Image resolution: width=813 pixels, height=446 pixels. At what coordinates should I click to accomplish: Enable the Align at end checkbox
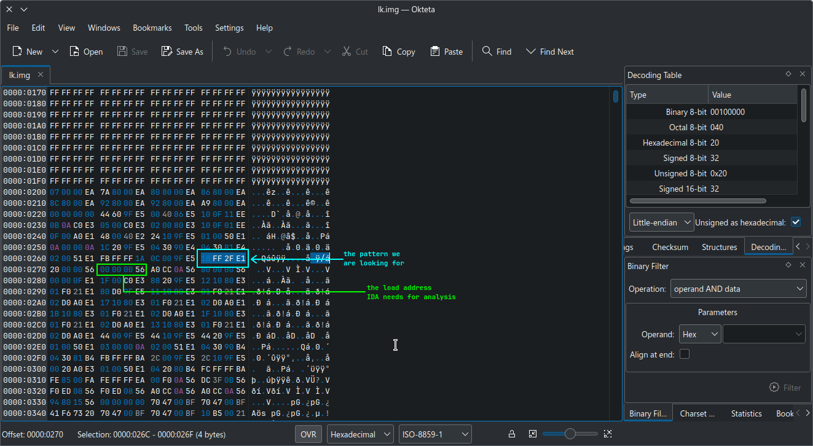click(685, 354)
